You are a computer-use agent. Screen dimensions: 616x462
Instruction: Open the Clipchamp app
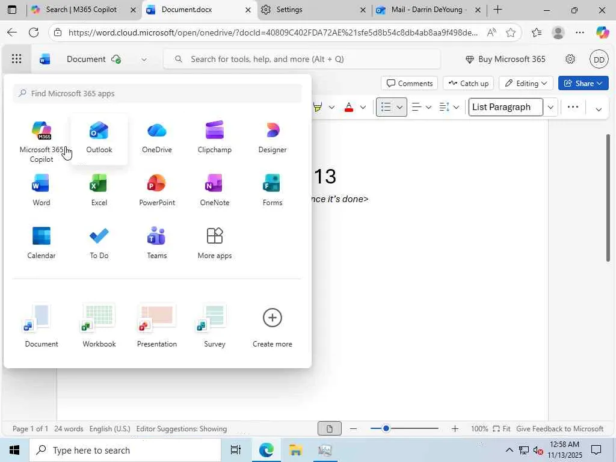[215, 138]
